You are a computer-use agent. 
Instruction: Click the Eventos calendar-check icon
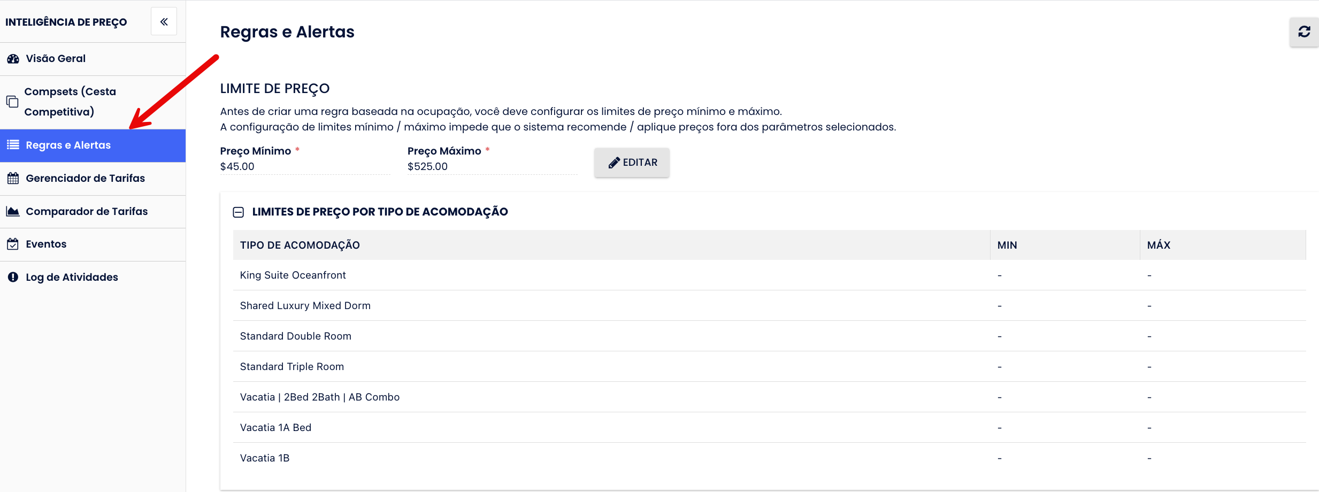13,244
